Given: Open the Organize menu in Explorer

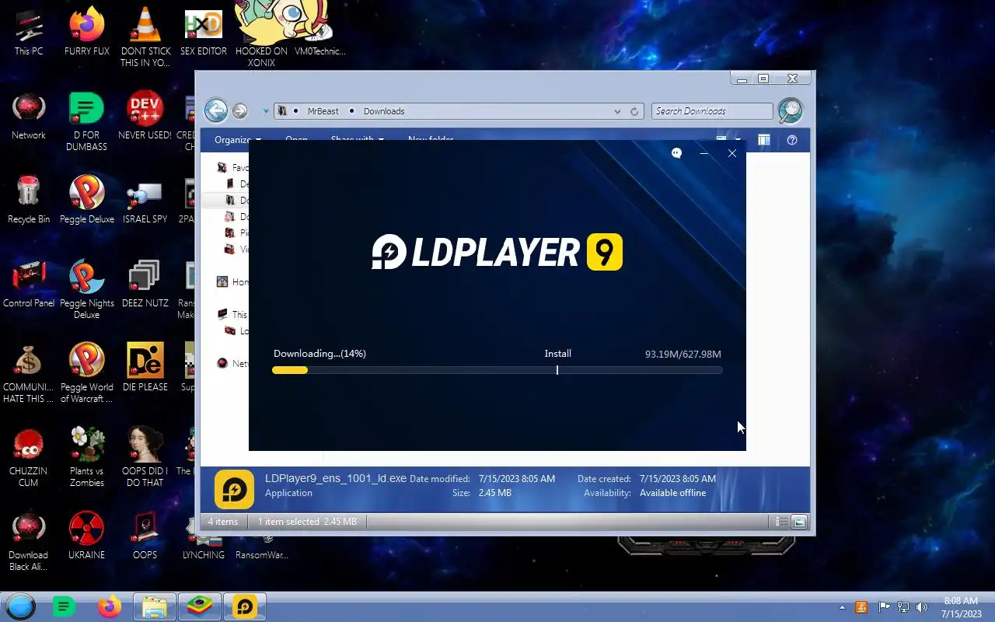Looking at the screenshot, I should [x=237, y=140].
